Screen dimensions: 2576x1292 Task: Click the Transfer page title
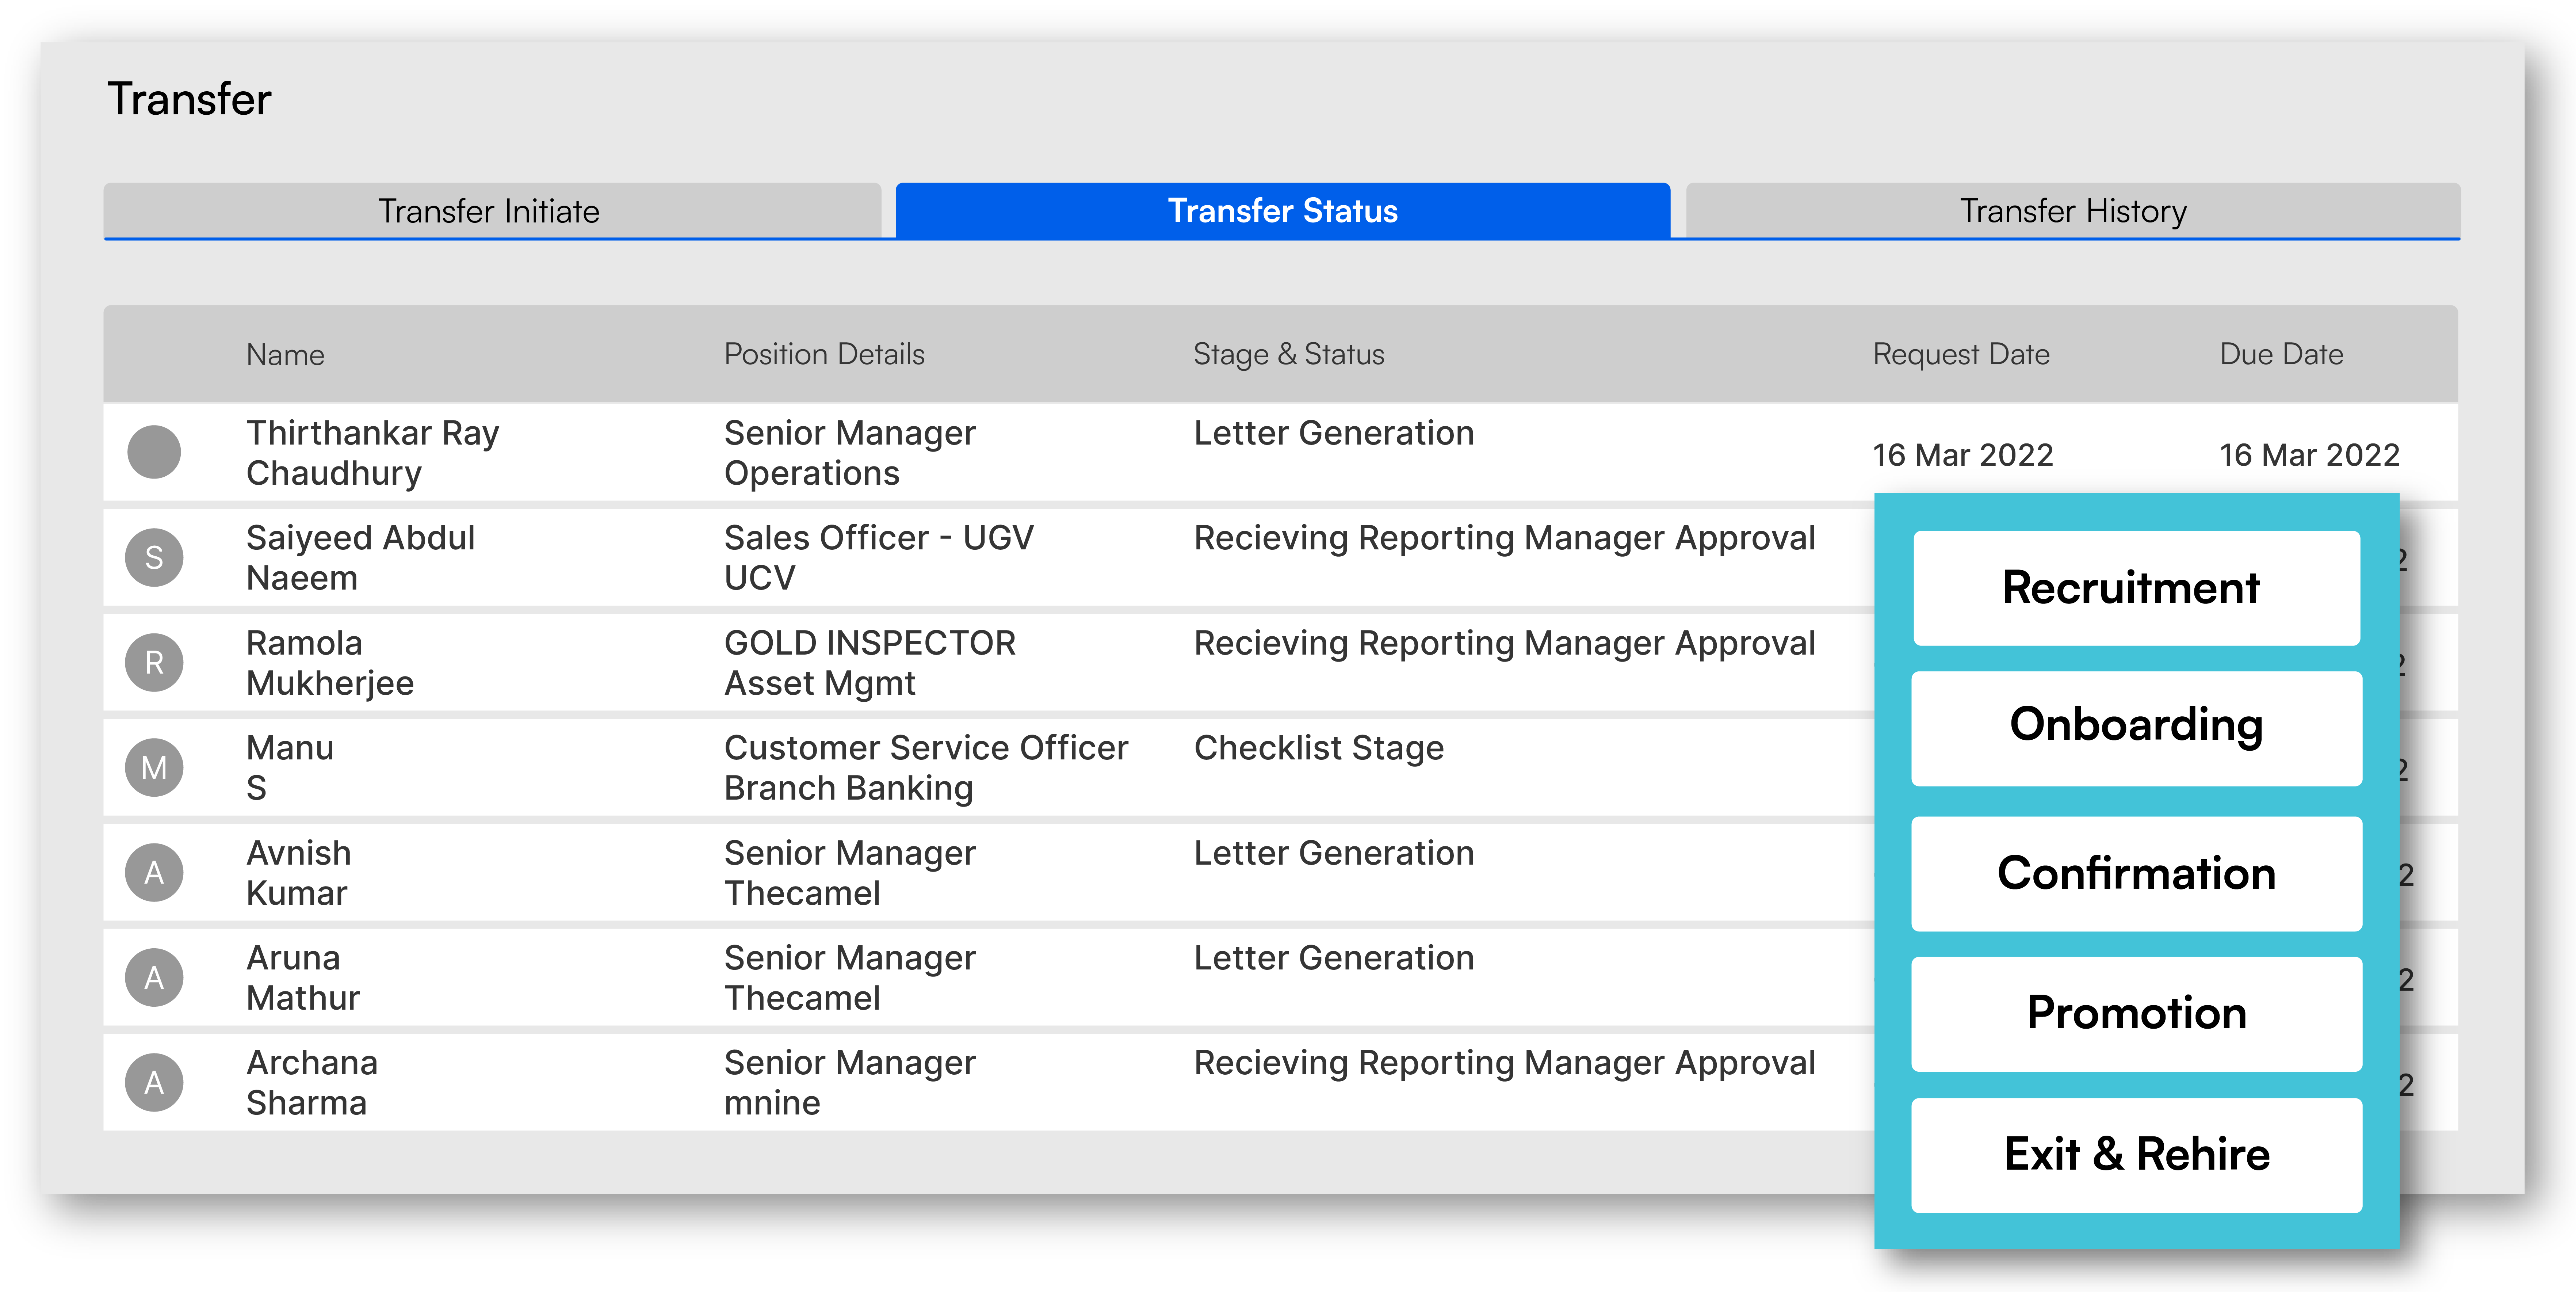pyautogui.click(x=189, y=99)
